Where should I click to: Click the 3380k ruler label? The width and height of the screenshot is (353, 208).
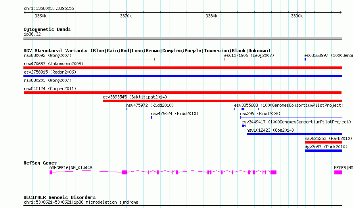[x=211, y=16]
